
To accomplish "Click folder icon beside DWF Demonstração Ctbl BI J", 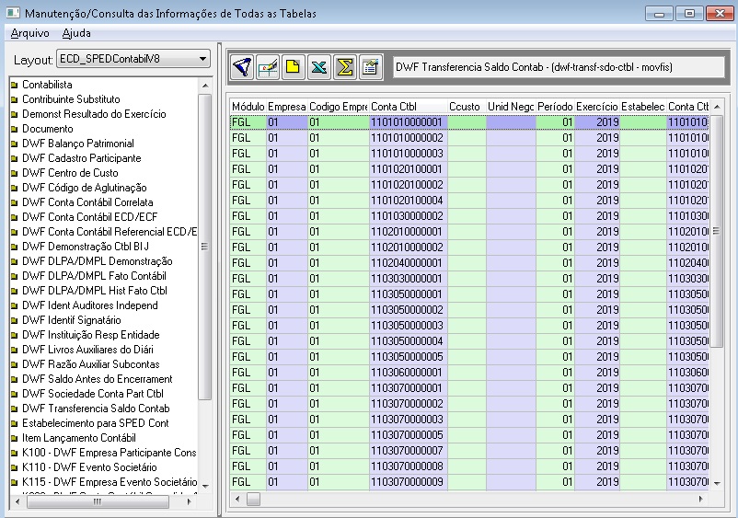I will pyautogui.click(x=15, y=247).
